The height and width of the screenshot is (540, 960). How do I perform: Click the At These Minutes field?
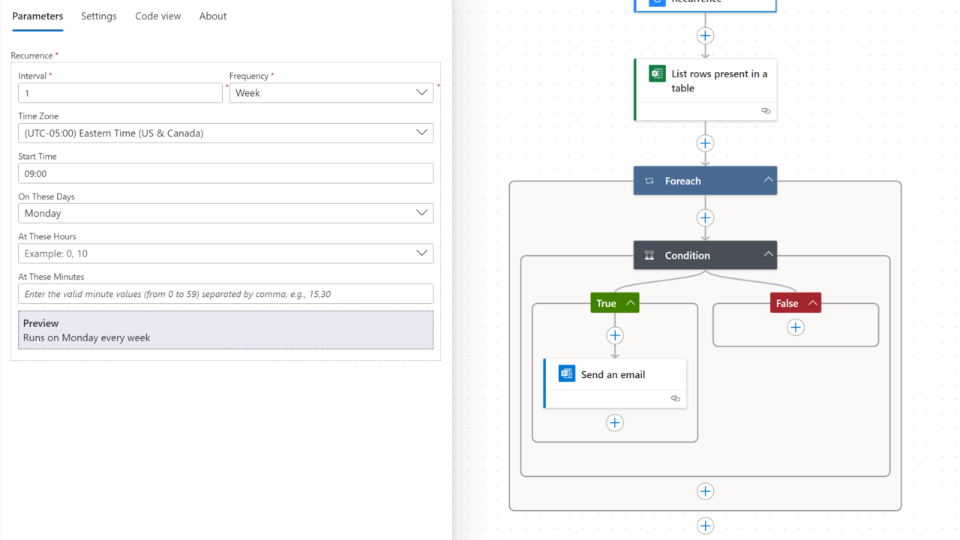tap(226, 294)
